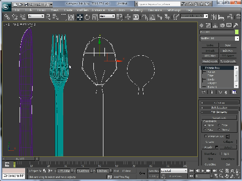The height and width of the screenshot is (181, 242).
Task: Select the Face constraint radio button
Action: pyautogui.click(x=205, y=130)
